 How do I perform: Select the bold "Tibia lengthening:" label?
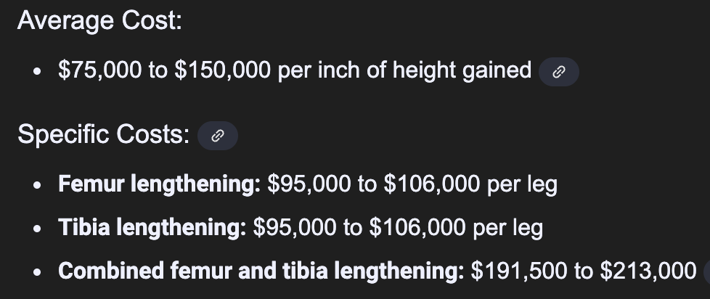(x=152, y=227)
